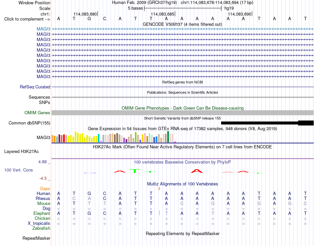Click the position label 114,083,685

tap(162, 14)
